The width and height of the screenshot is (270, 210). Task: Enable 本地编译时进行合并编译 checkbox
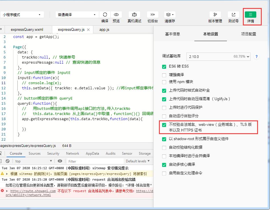pyautogui.click(x=164, y=156)
